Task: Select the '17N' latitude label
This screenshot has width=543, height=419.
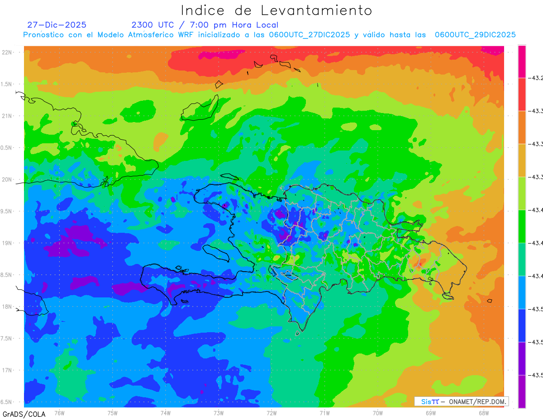Action: point(8,370)
